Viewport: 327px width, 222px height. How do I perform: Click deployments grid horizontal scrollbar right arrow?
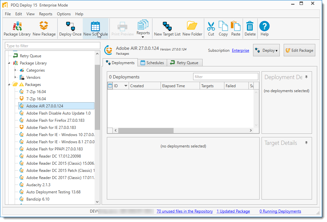(251, 130)
